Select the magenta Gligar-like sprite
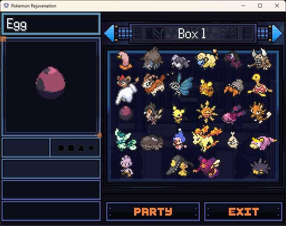 pos(207,167)
